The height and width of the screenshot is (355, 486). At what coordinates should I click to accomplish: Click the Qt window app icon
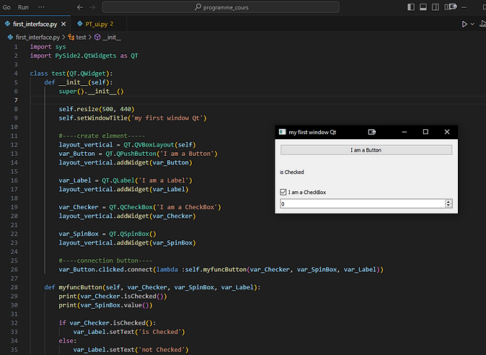tap(282, 132)
